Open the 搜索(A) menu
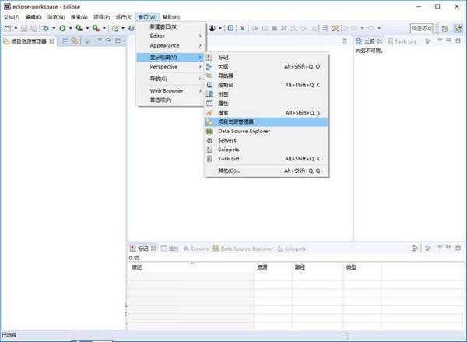Viewport: 467px width, 342px height. click(x=79, y=17)
